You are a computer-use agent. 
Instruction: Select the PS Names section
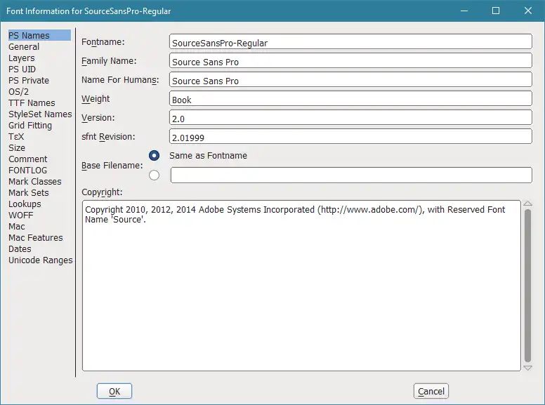(39, 35)
